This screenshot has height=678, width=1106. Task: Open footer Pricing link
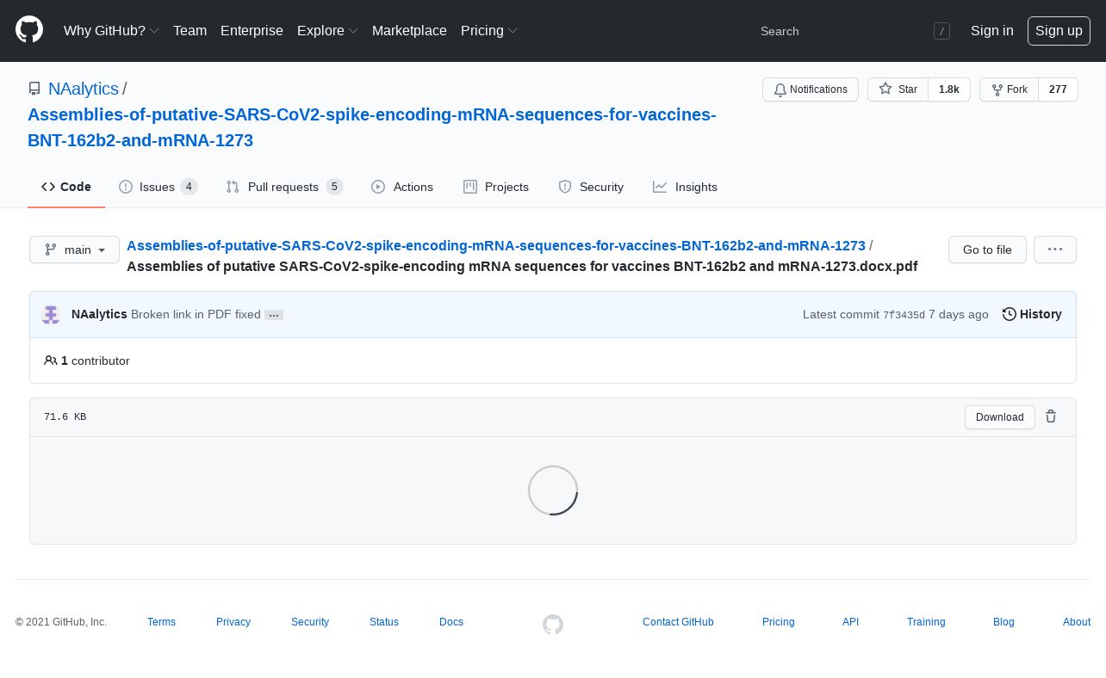pyautogui.click(x=779, y=622)
